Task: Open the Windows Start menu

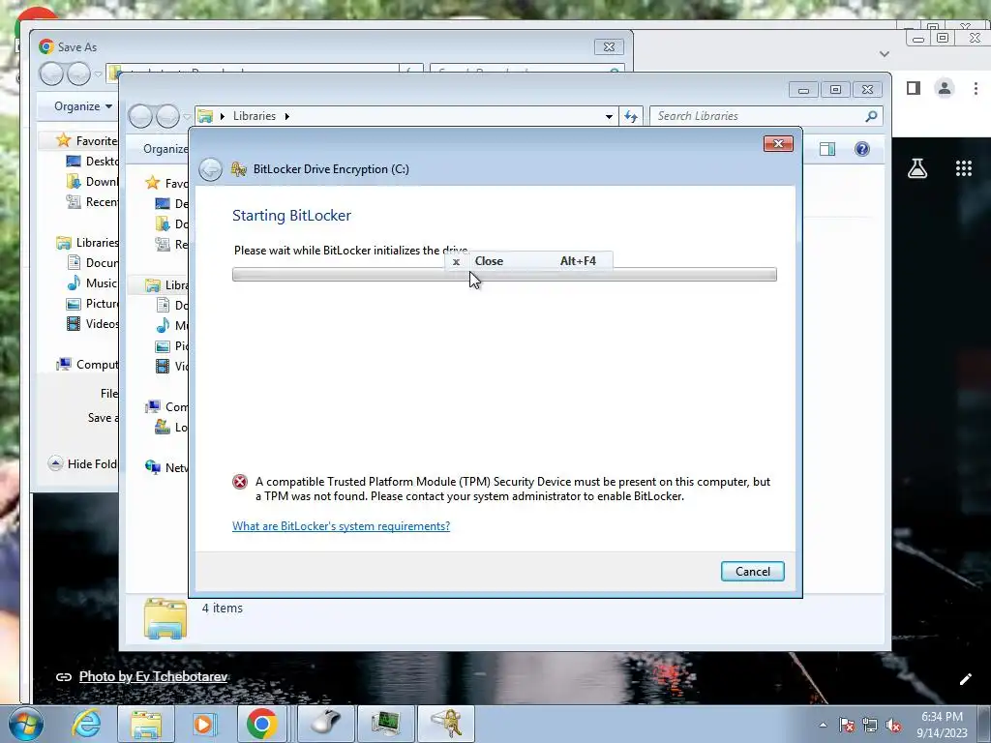Action: click(25, 724)
